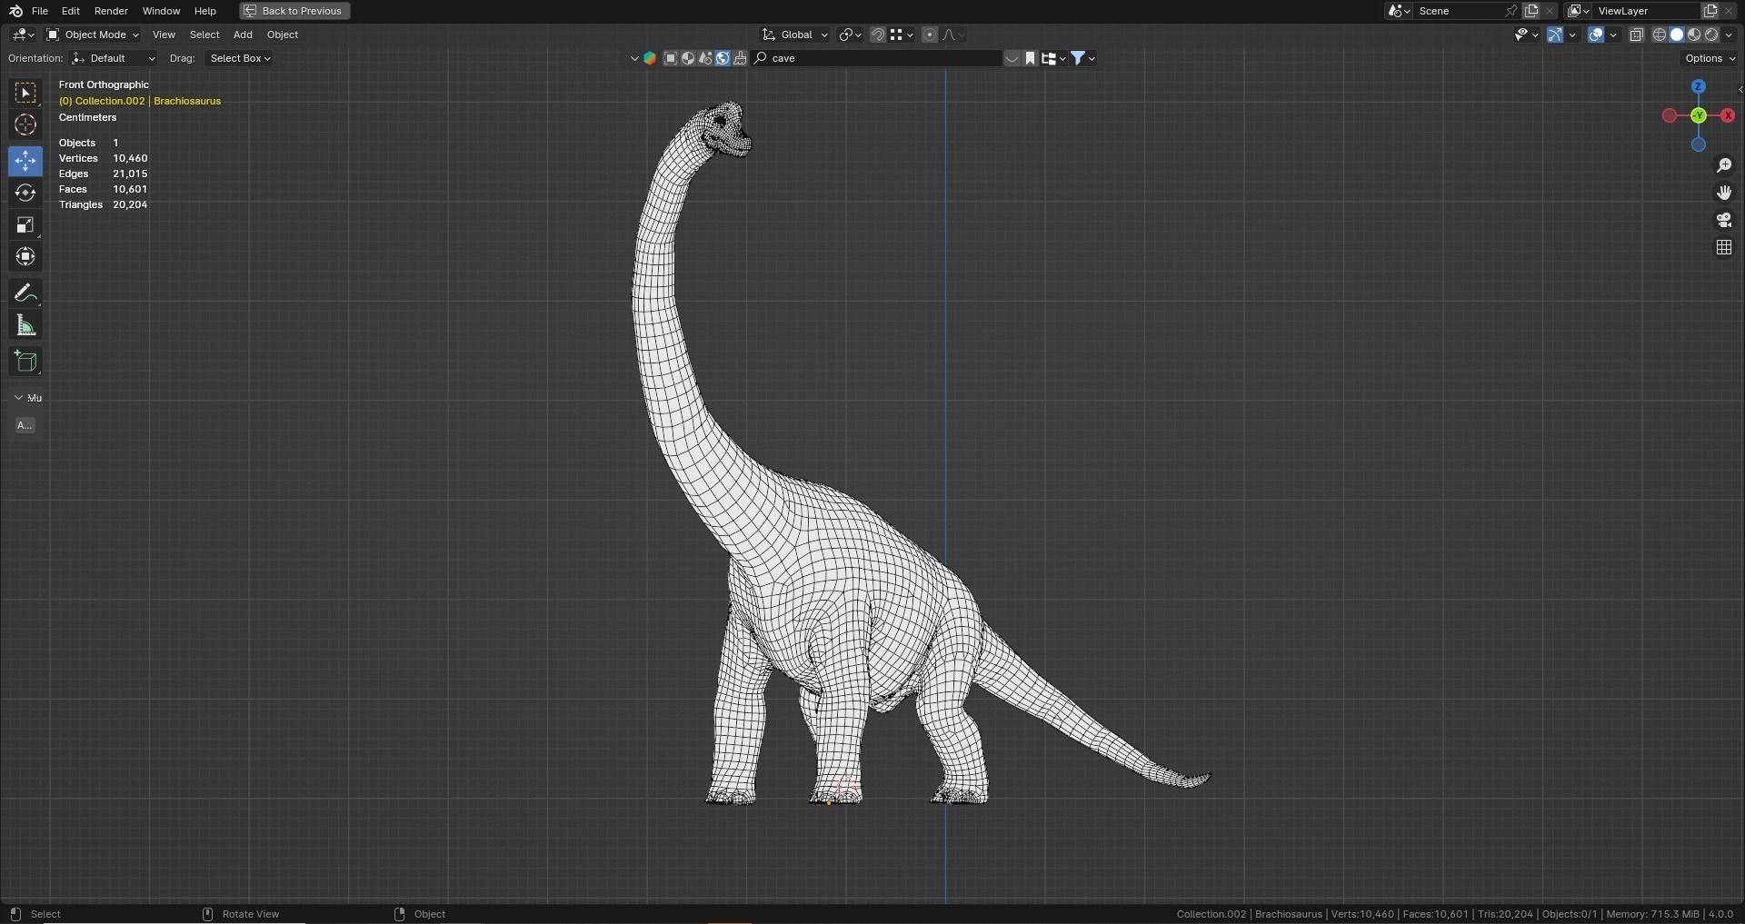
Task: Click the brush filter icon before search
Action: coord(740,58)
